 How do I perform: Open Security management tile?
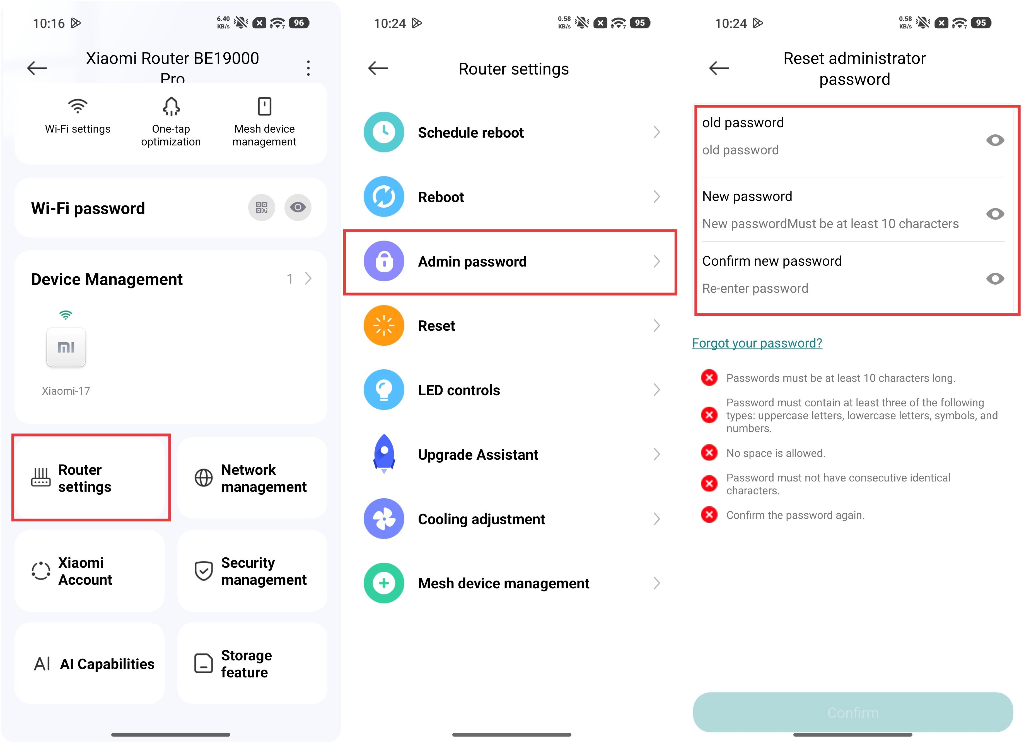(x=252, y=571)
